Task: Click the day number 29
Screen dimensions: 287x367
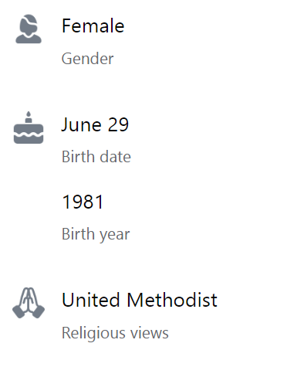Action: click(x=118, y=124)
